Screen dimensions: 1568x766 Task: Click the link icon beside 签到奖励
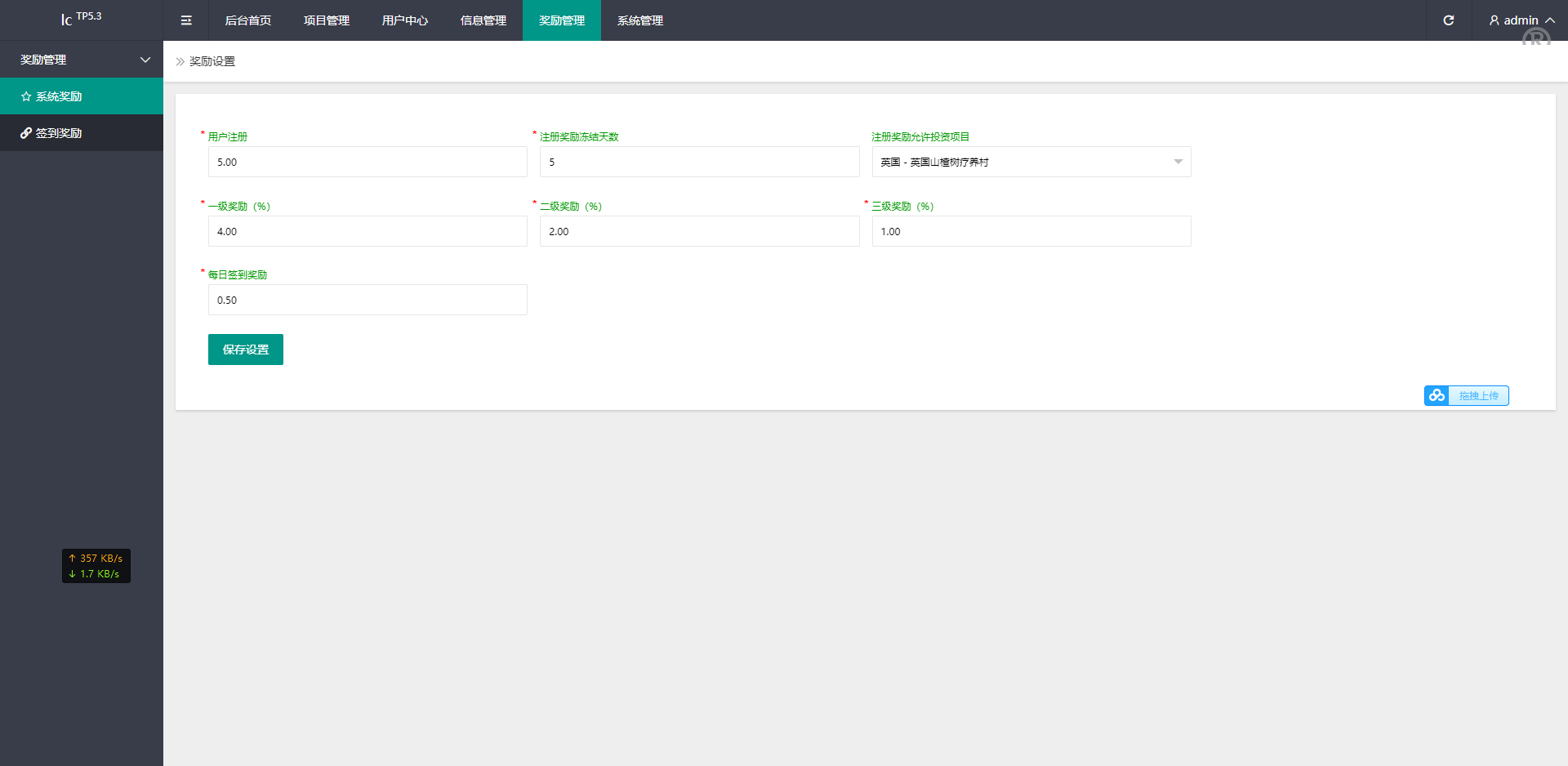tap(26, 133)
